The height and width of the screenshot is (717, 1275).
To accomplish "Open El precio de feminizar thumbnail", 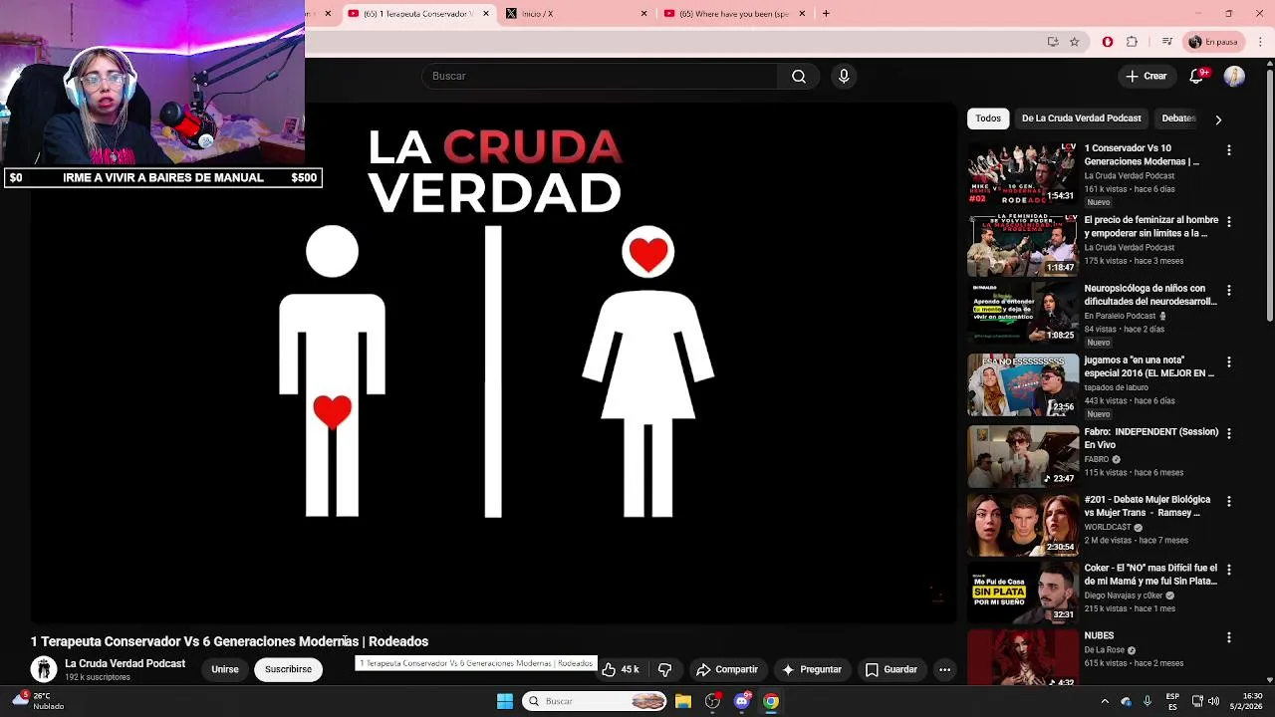I will click(x=1023, y=245).
